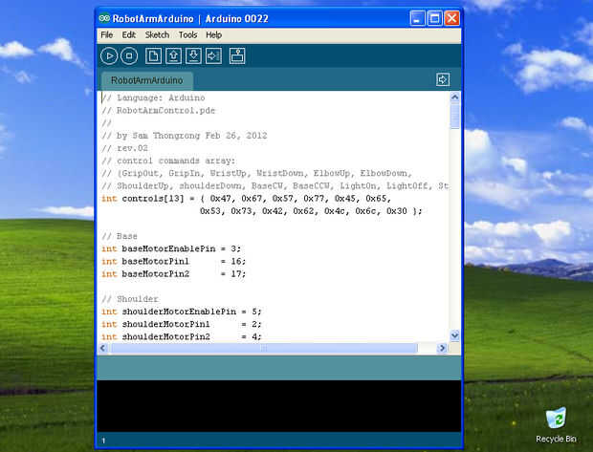The width and height of the screenshot is (593, 452).
Task: Open the Tools menu
Action: [x=188, y=34]
